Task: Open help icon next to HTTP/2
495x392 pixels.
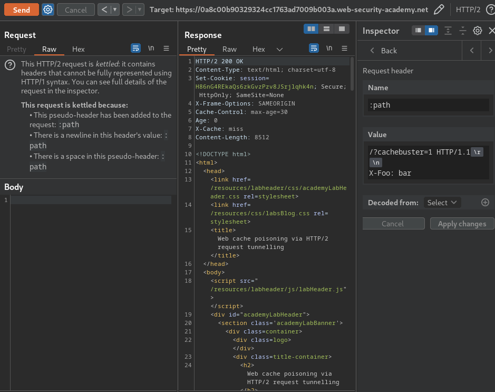Action: pyautogui.click(x=490, y=10)
